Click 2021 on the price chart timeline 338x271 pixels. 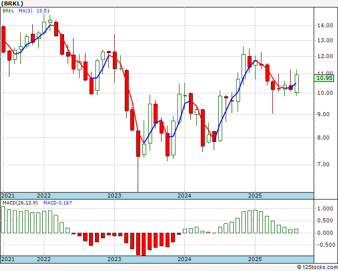(x=8, y=196)
